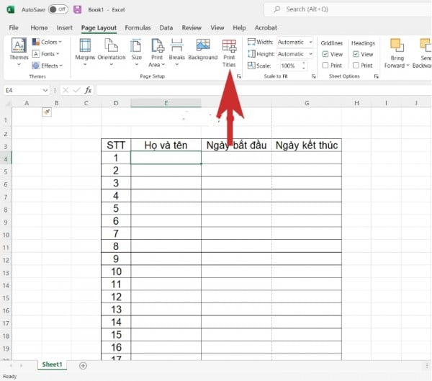Screen dimensions: 432x381
Task: Switch to the Review tab
Action: [x=192, y=28]
